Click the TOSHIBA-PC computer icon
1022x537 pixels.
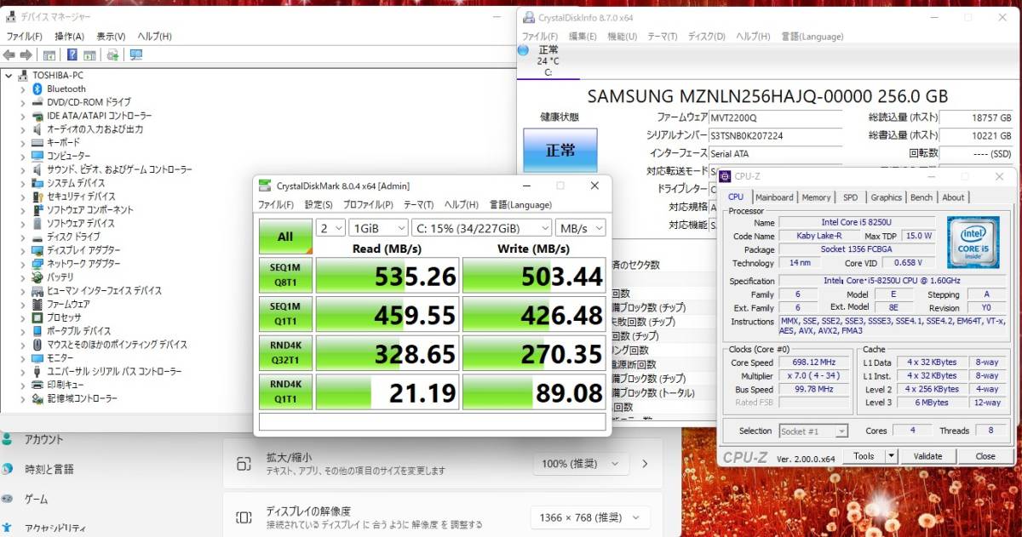tap(25, 75)
